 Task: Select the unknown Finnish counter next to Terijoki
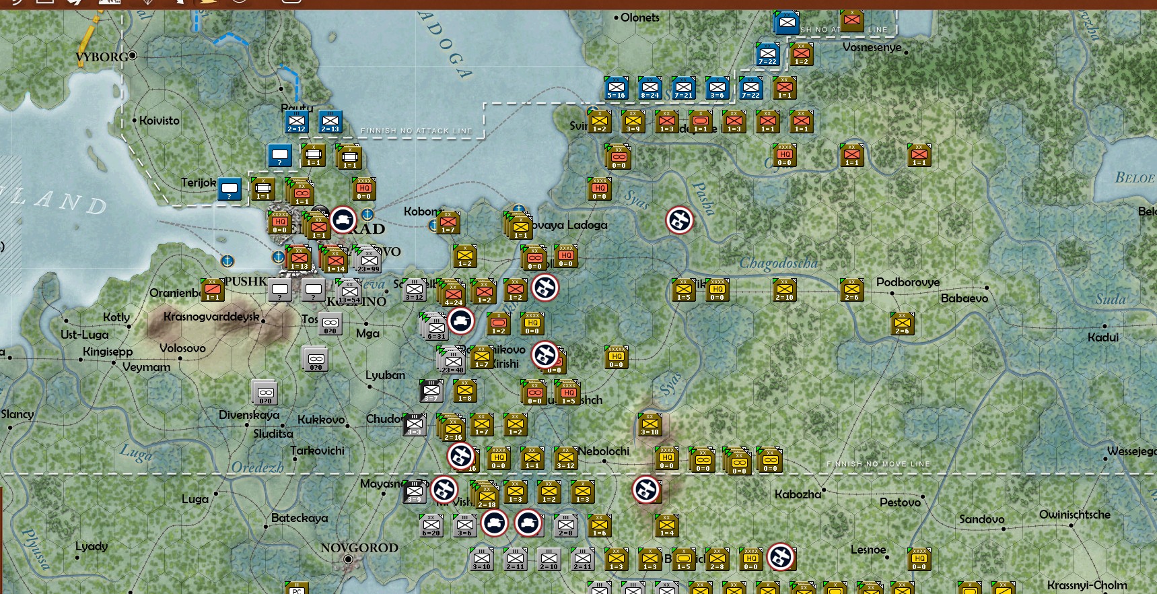[x=230, y=189]
